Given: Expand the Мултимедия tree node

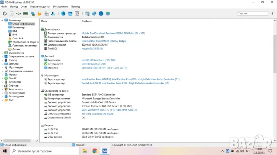Looking at the screenshot, I should (2, 68).
